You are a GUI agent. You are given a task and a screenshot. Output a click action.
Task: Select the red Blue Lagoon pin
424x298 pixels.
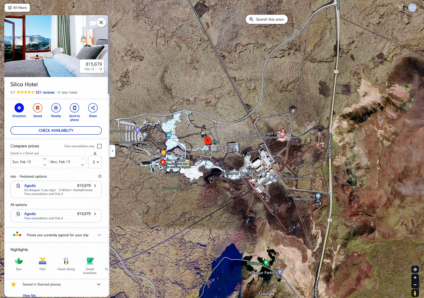click(x=163, y=163)
